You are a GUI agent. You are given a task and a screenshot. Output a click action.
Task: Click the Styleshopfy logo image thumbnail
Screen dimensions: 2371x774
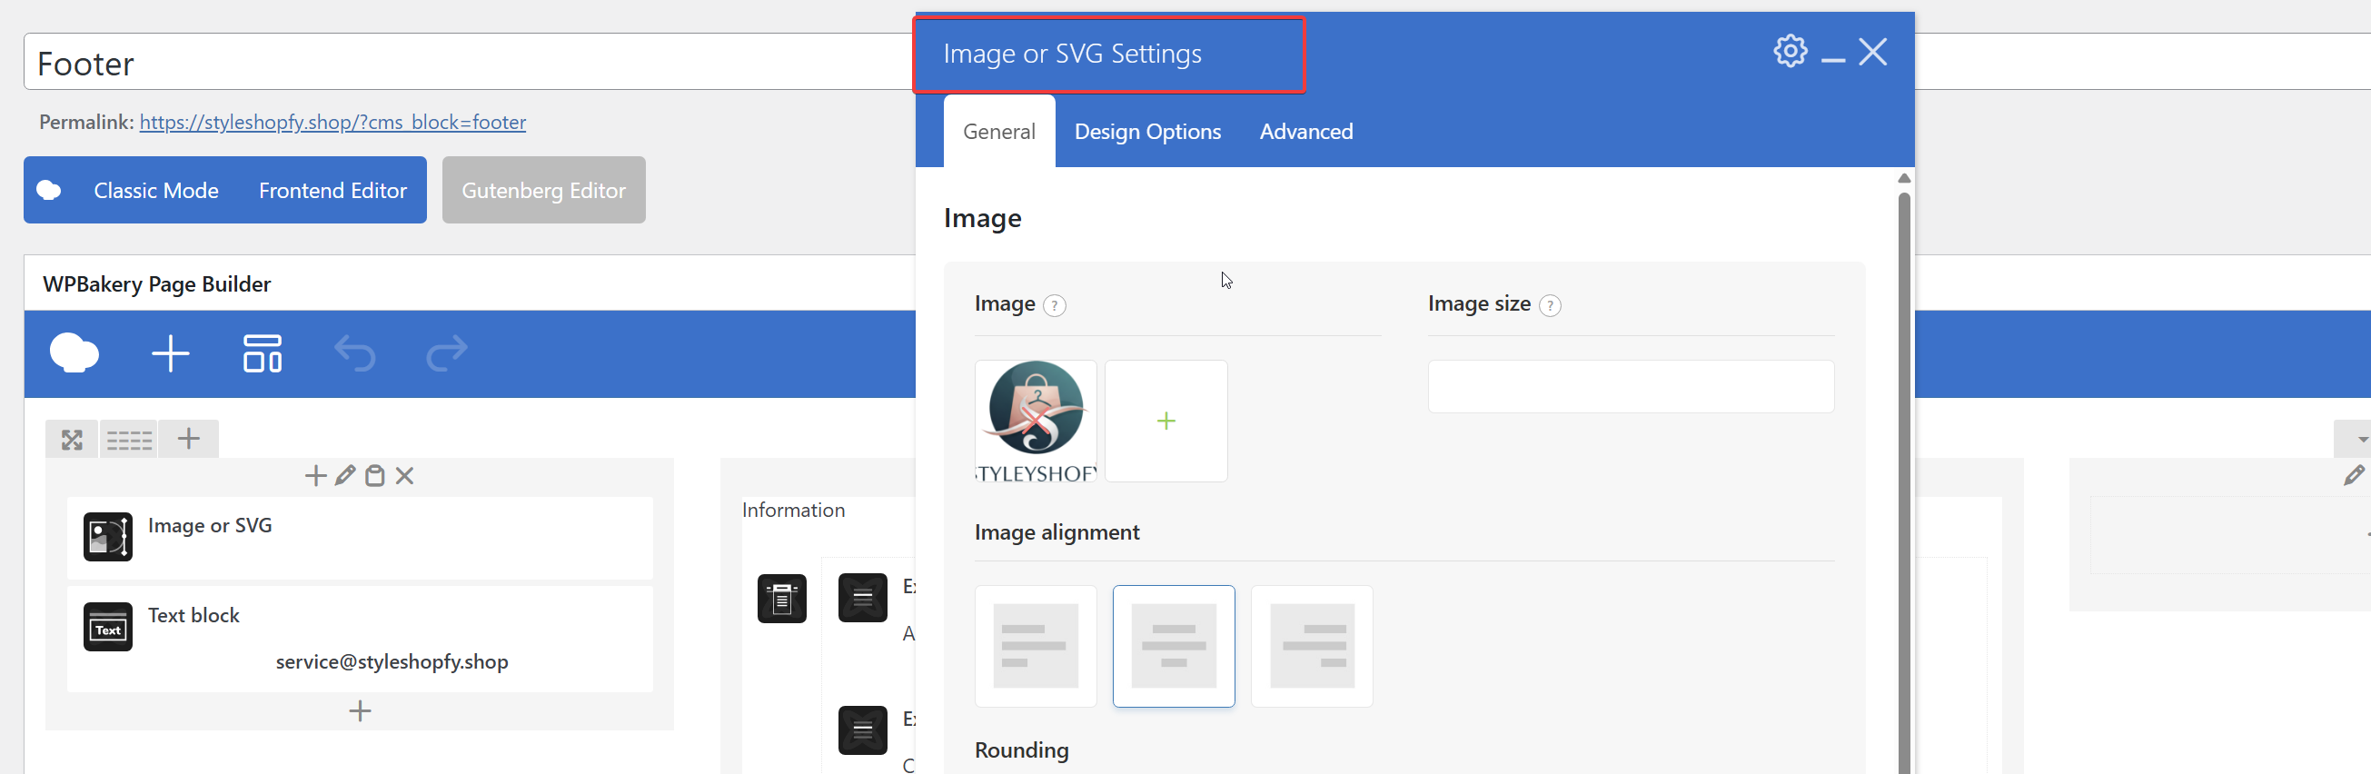1036,421
